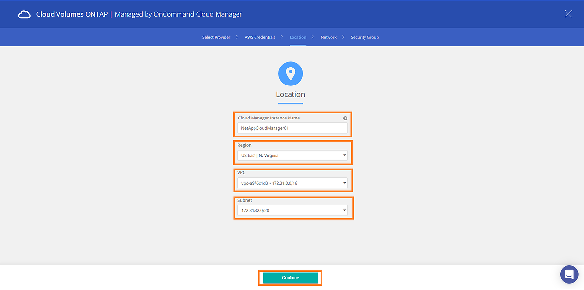Switch to the AWS Credentials step

point(260,37)
